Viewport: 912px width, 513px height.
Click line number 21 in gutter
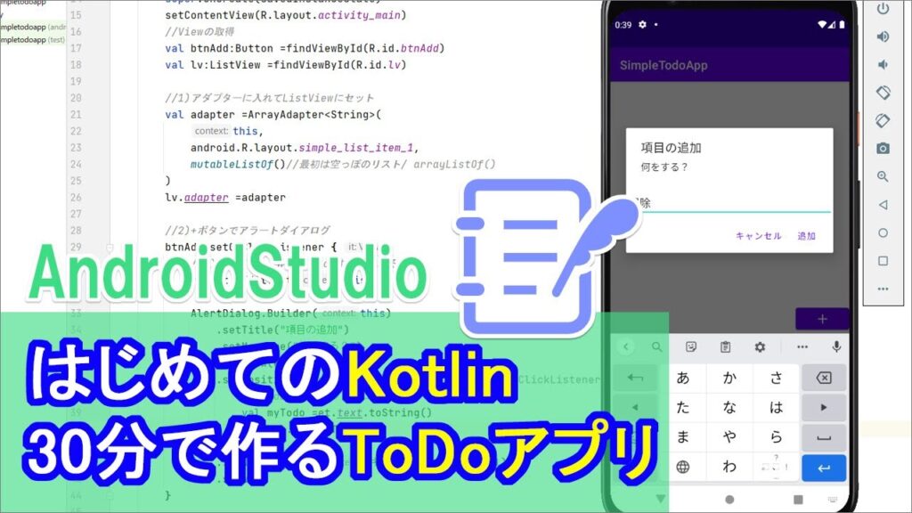coord(76,115)
